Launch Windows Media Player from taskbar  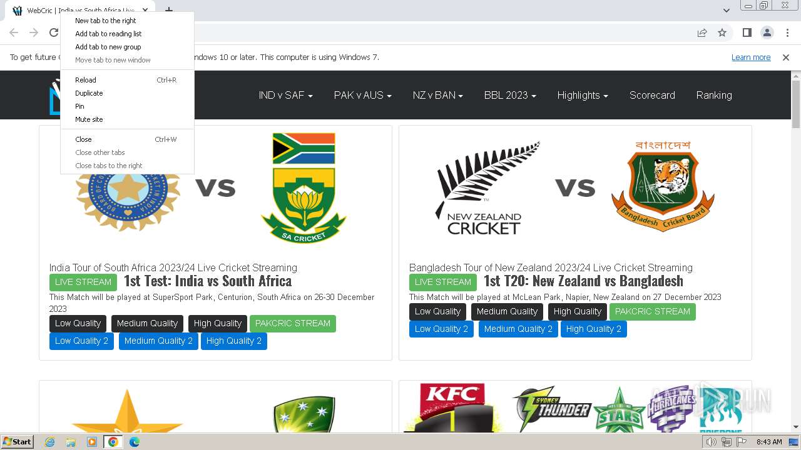(92, 442)
